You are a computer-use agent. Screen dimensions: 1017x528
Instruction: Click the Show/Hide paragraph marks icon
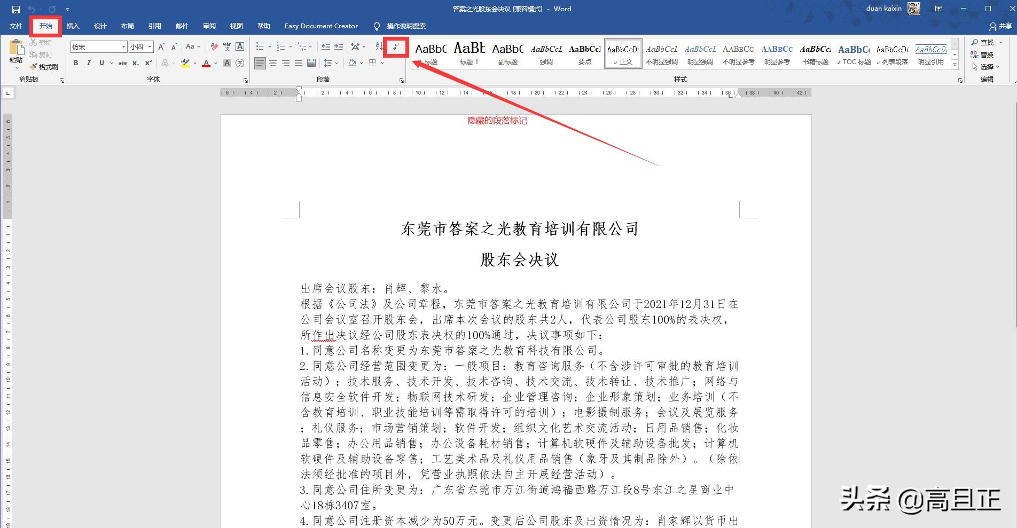[395, 47]
